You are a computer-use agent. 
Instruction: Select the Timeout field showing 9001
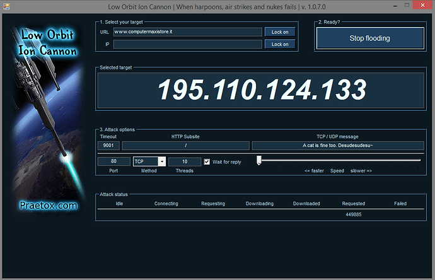pos(108,146)
